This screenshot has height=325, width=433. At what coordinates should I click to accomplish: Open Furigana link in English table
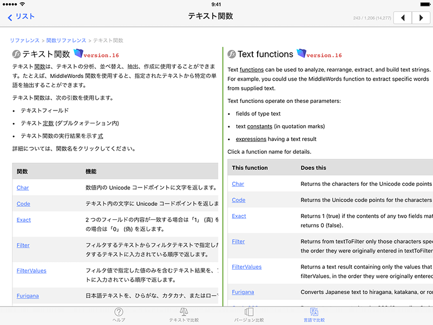(x=242, y=292)
